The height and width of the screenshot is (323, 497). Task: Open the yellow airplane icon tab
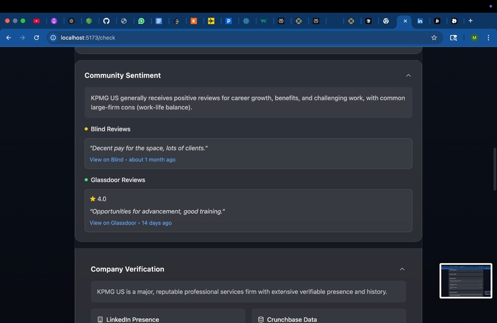(211, 21)
